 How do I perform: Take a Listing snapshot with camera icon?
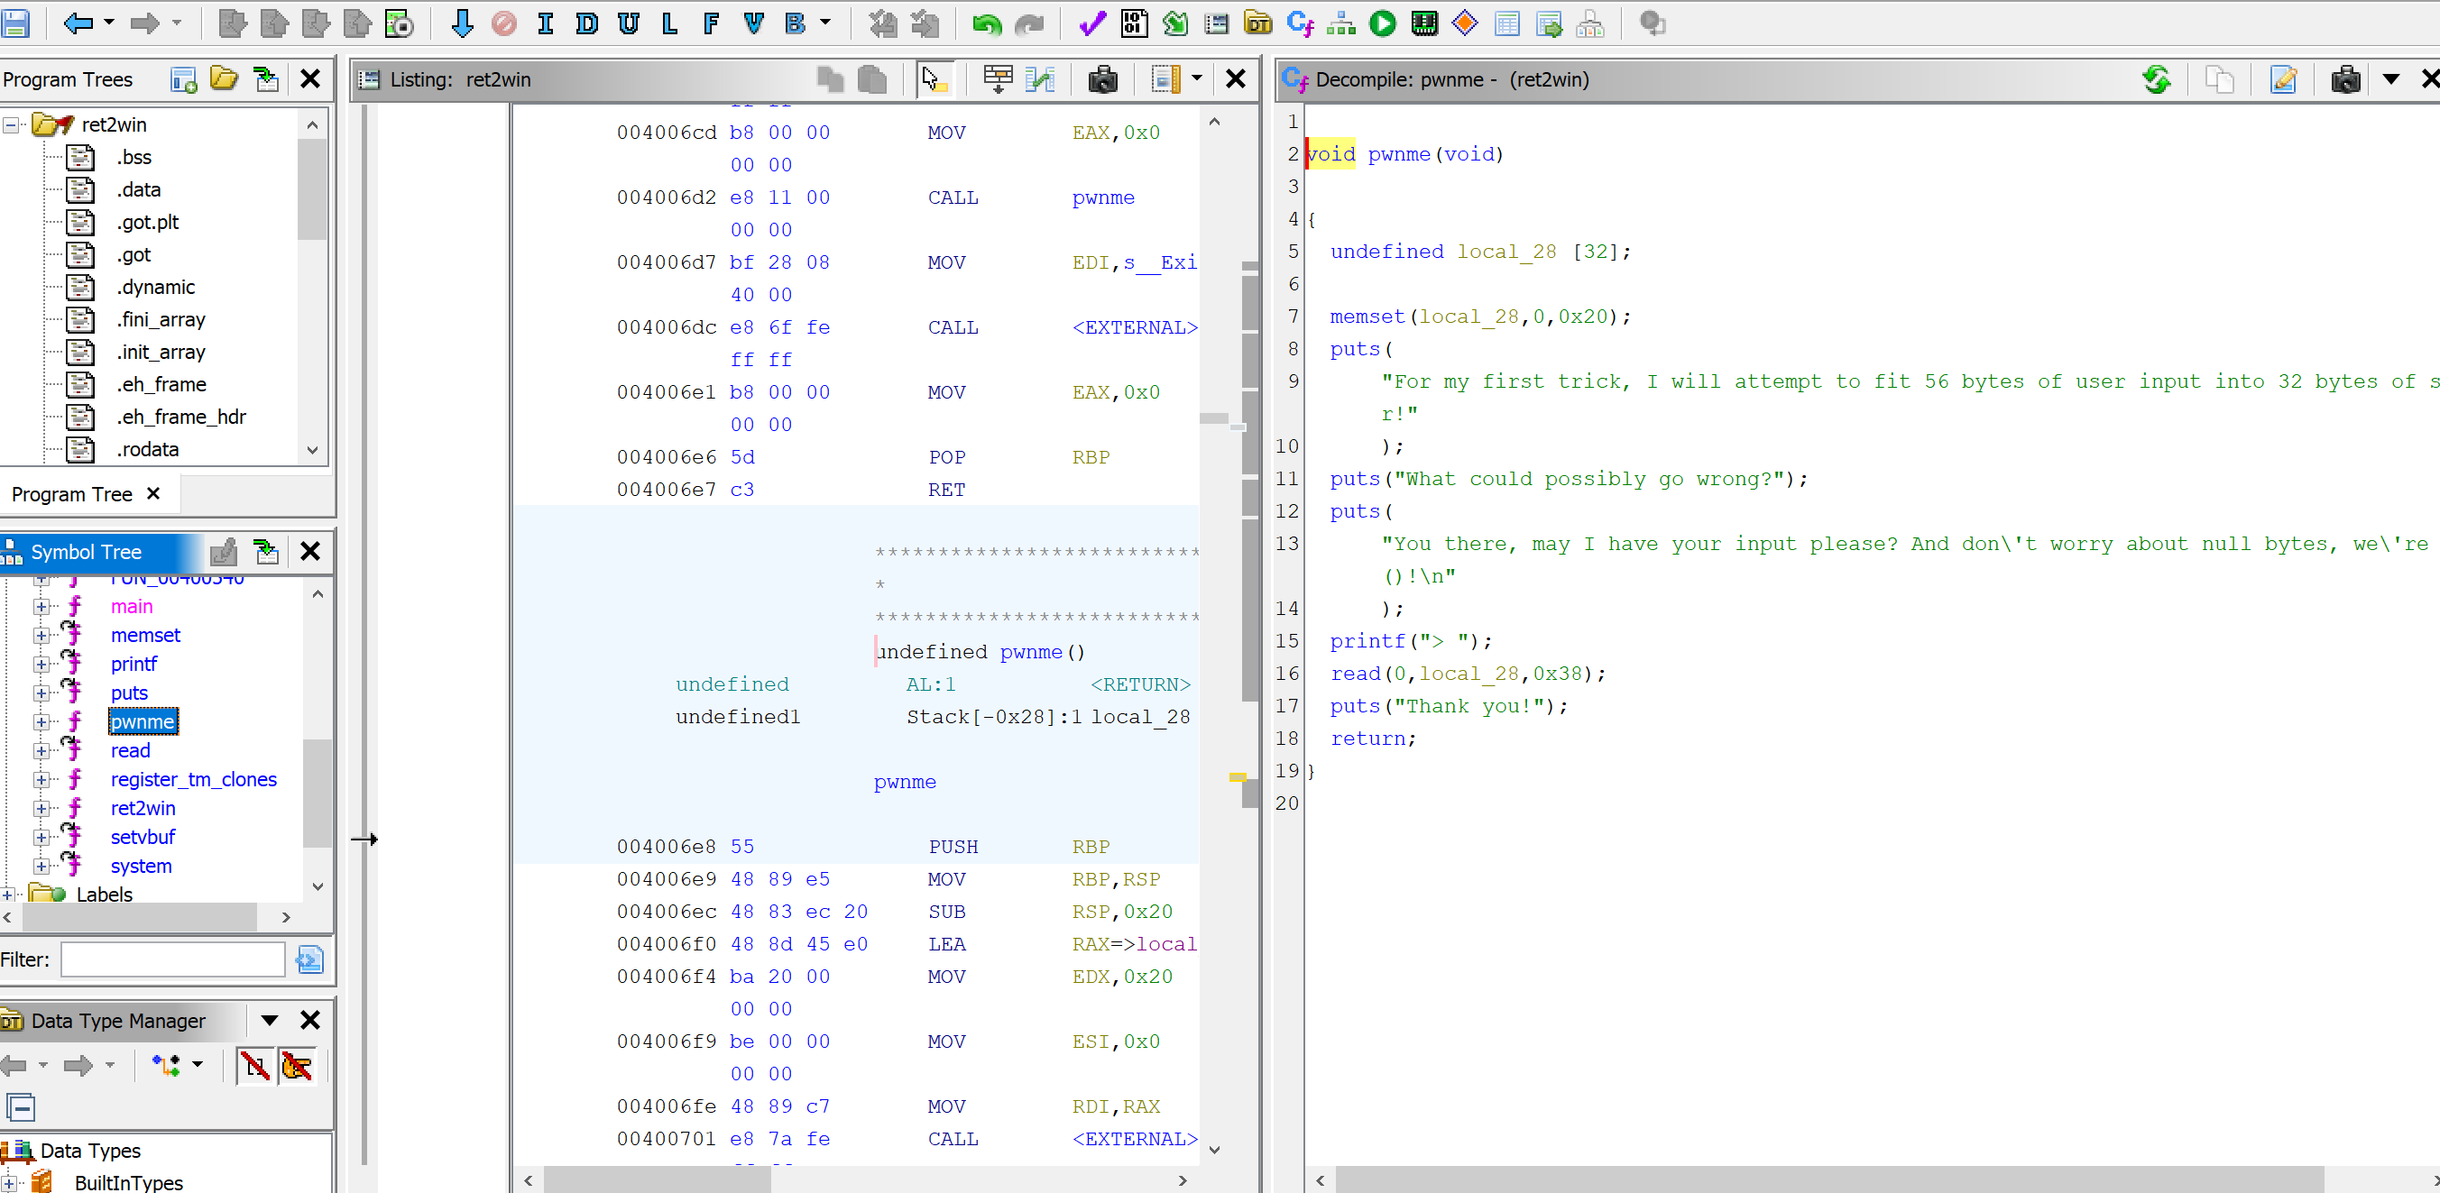coord(1102,79)
